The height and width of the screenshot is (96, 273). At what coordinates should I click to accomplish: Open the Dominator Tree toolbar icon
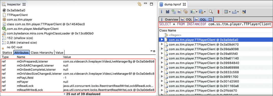174,12
